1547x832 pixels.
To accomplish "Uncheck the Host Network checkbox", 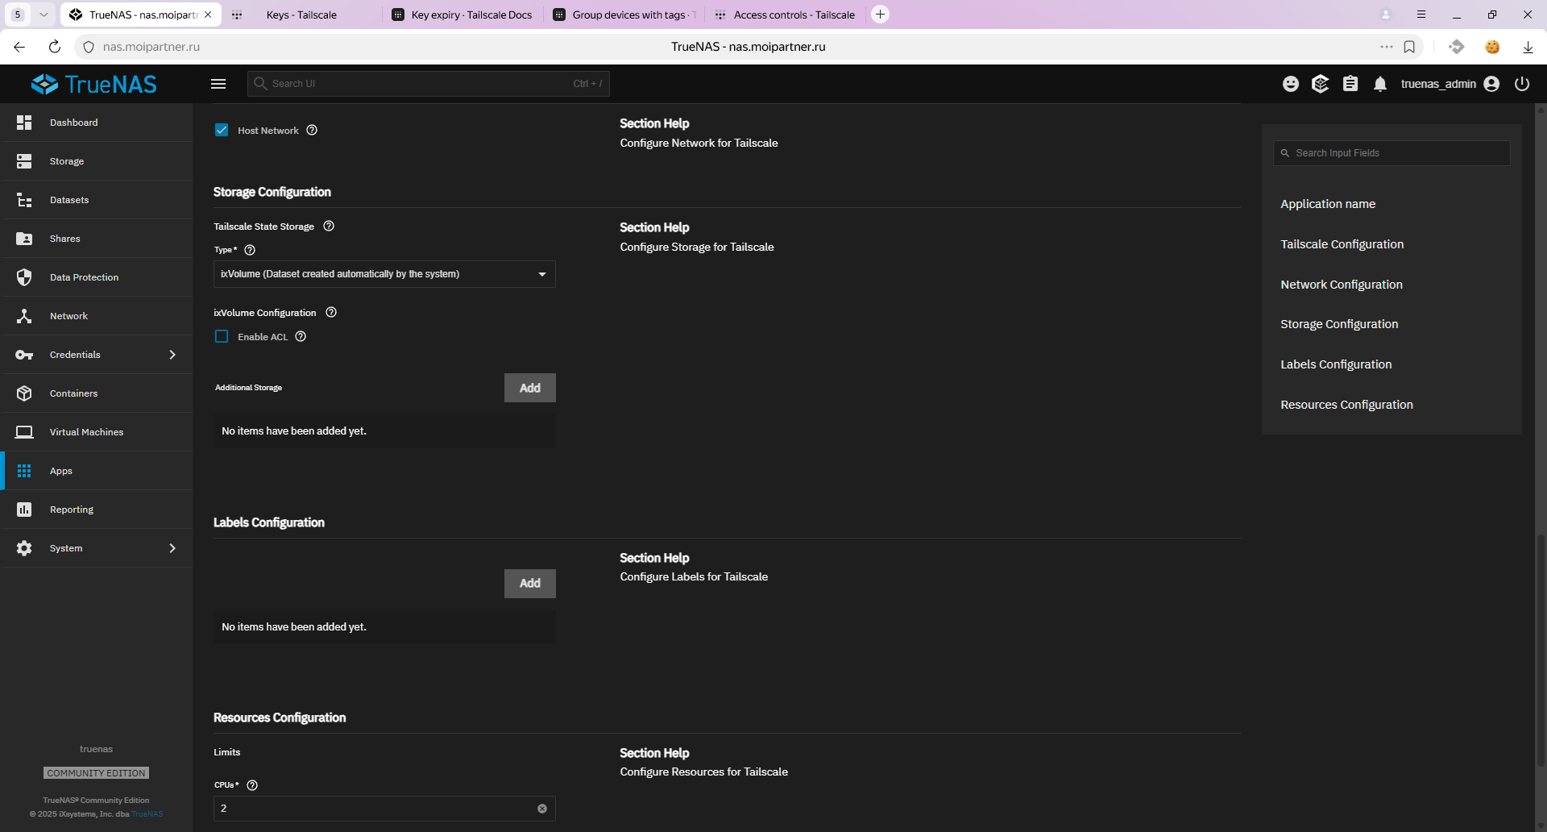I will point(222,131).
